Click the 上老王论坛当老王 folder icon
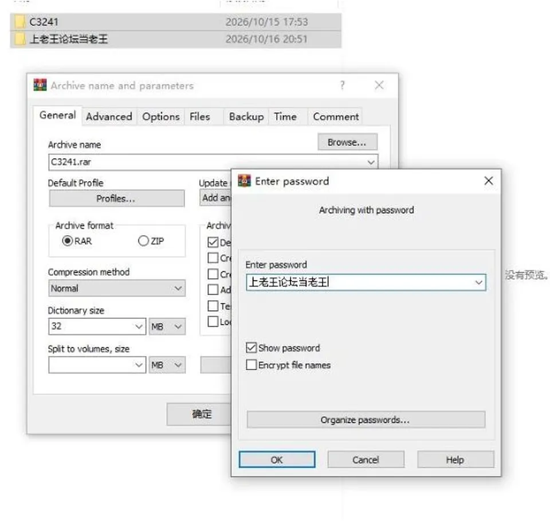The width and height of the screenshot is (550, 522). coord(20,38)
